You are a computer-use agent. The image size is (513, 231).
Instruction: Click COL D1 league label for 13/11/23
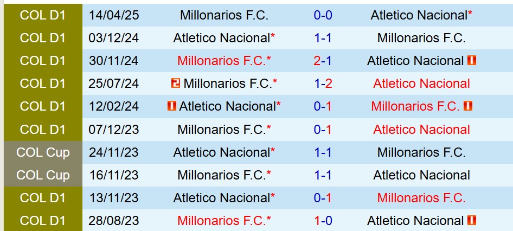coord(43,198)
